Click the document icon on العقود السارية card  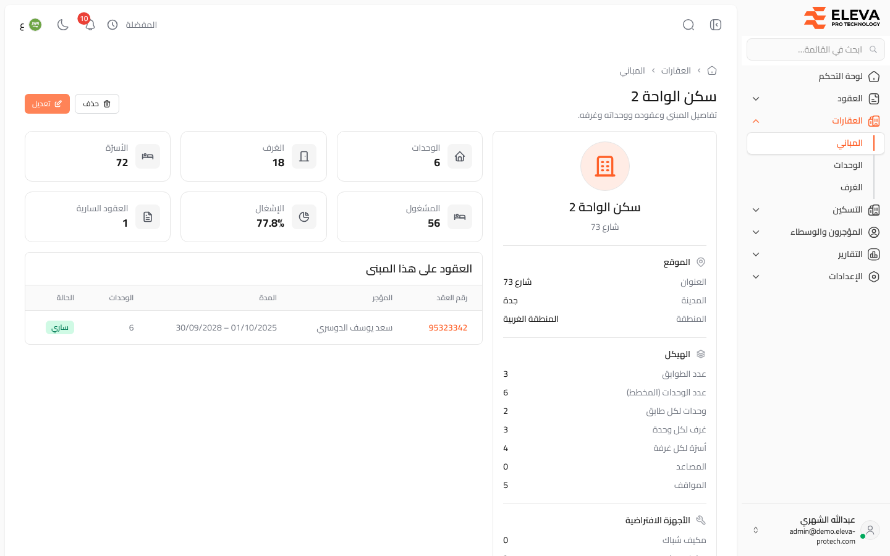(x=148, y=217)
